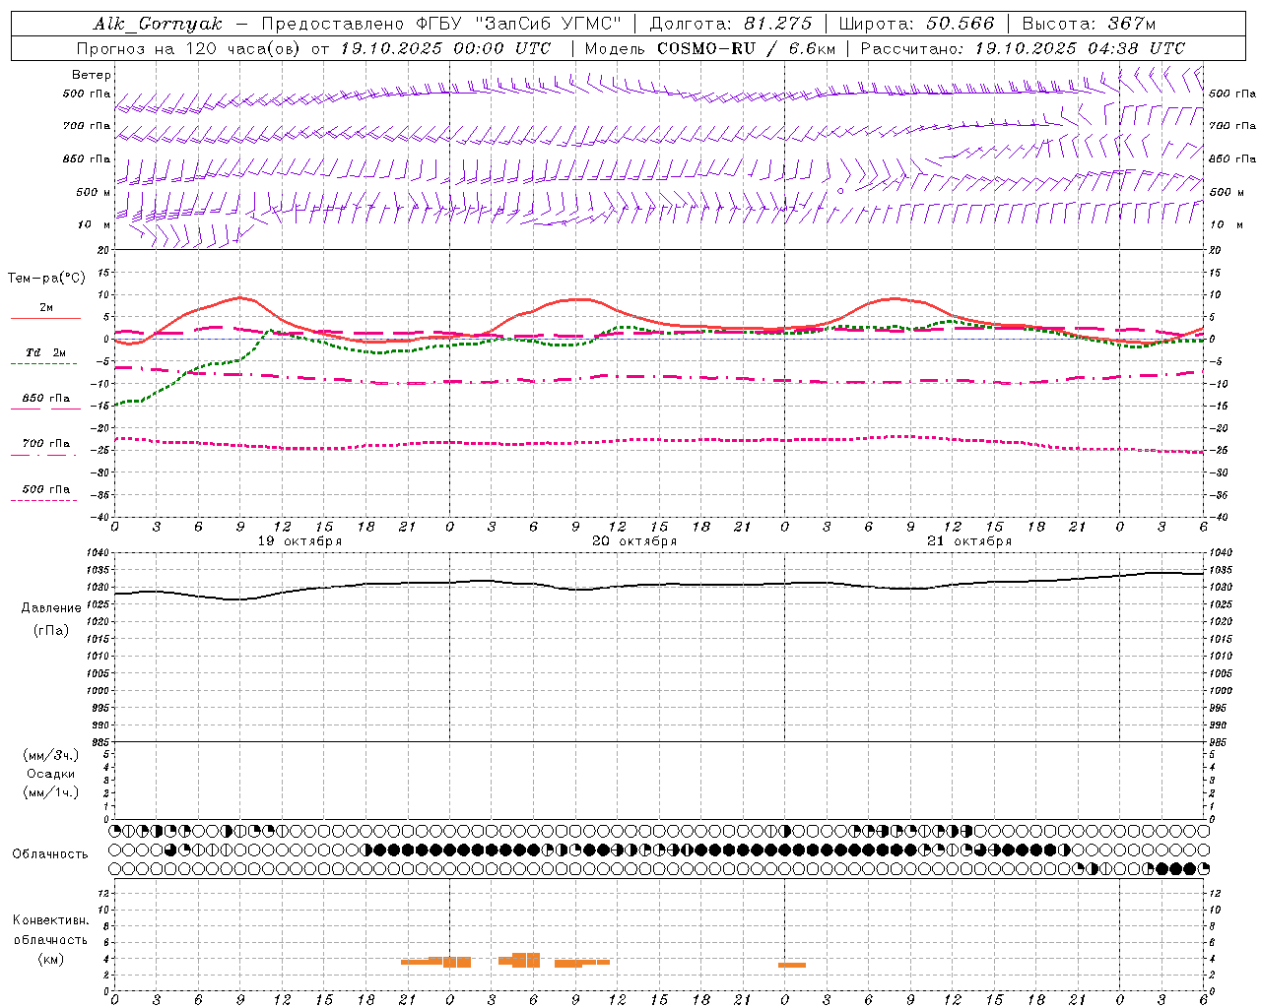Click the model name COSMO-RU / 6.6км
The image size is (1261, 1008).
coord(746,48)
